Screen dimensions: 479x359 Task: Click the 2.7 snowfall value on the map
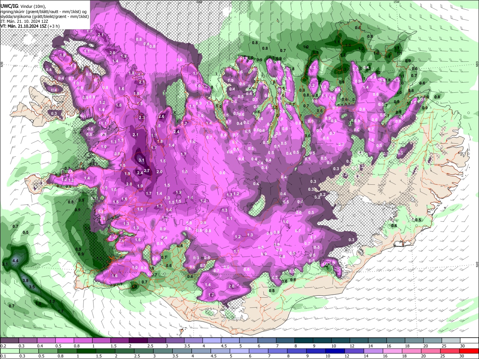pyautogui.click(x=147, y=171)
